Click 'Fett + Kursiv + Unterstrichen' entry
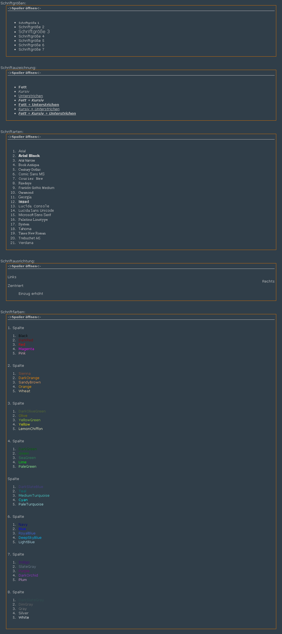The image size is (282, 634). tap(47, 114)
